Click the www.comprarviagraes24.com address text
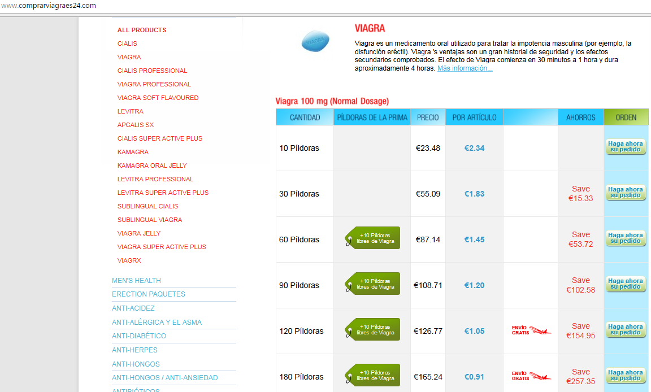The image size is (651, 392). [48, 6]
